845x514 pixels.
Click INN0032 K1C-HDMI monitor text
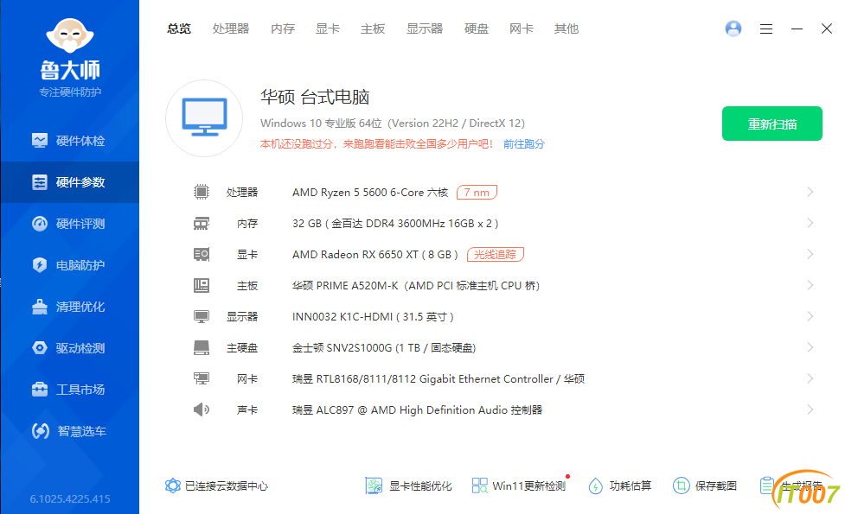pos(373,316)
